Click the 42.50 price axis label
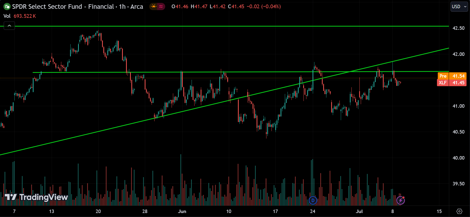This screenshot has width=470, height=217. click(459, 28)
